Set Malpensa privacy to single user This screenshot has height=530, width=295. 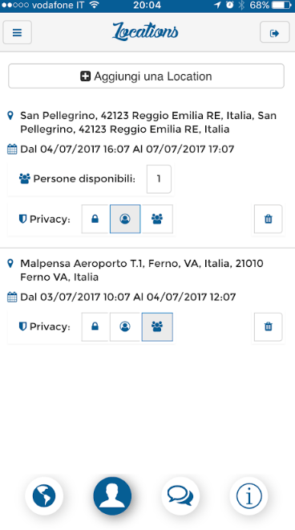125,327
